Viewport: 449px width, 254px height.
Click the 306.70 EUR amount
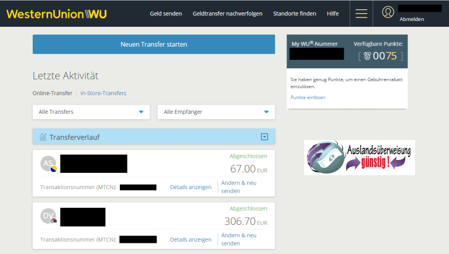pyautogui.click(x=246, y=221)
